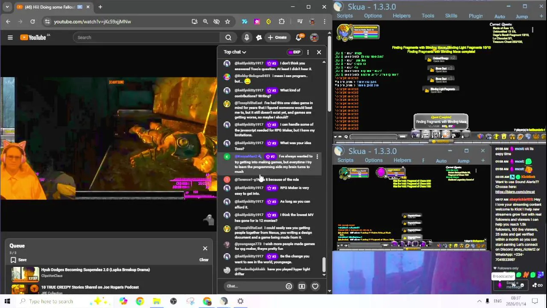Click pink extension icon in Chrome toolbar
Screen dimensions: 547x308
[257, 21]
